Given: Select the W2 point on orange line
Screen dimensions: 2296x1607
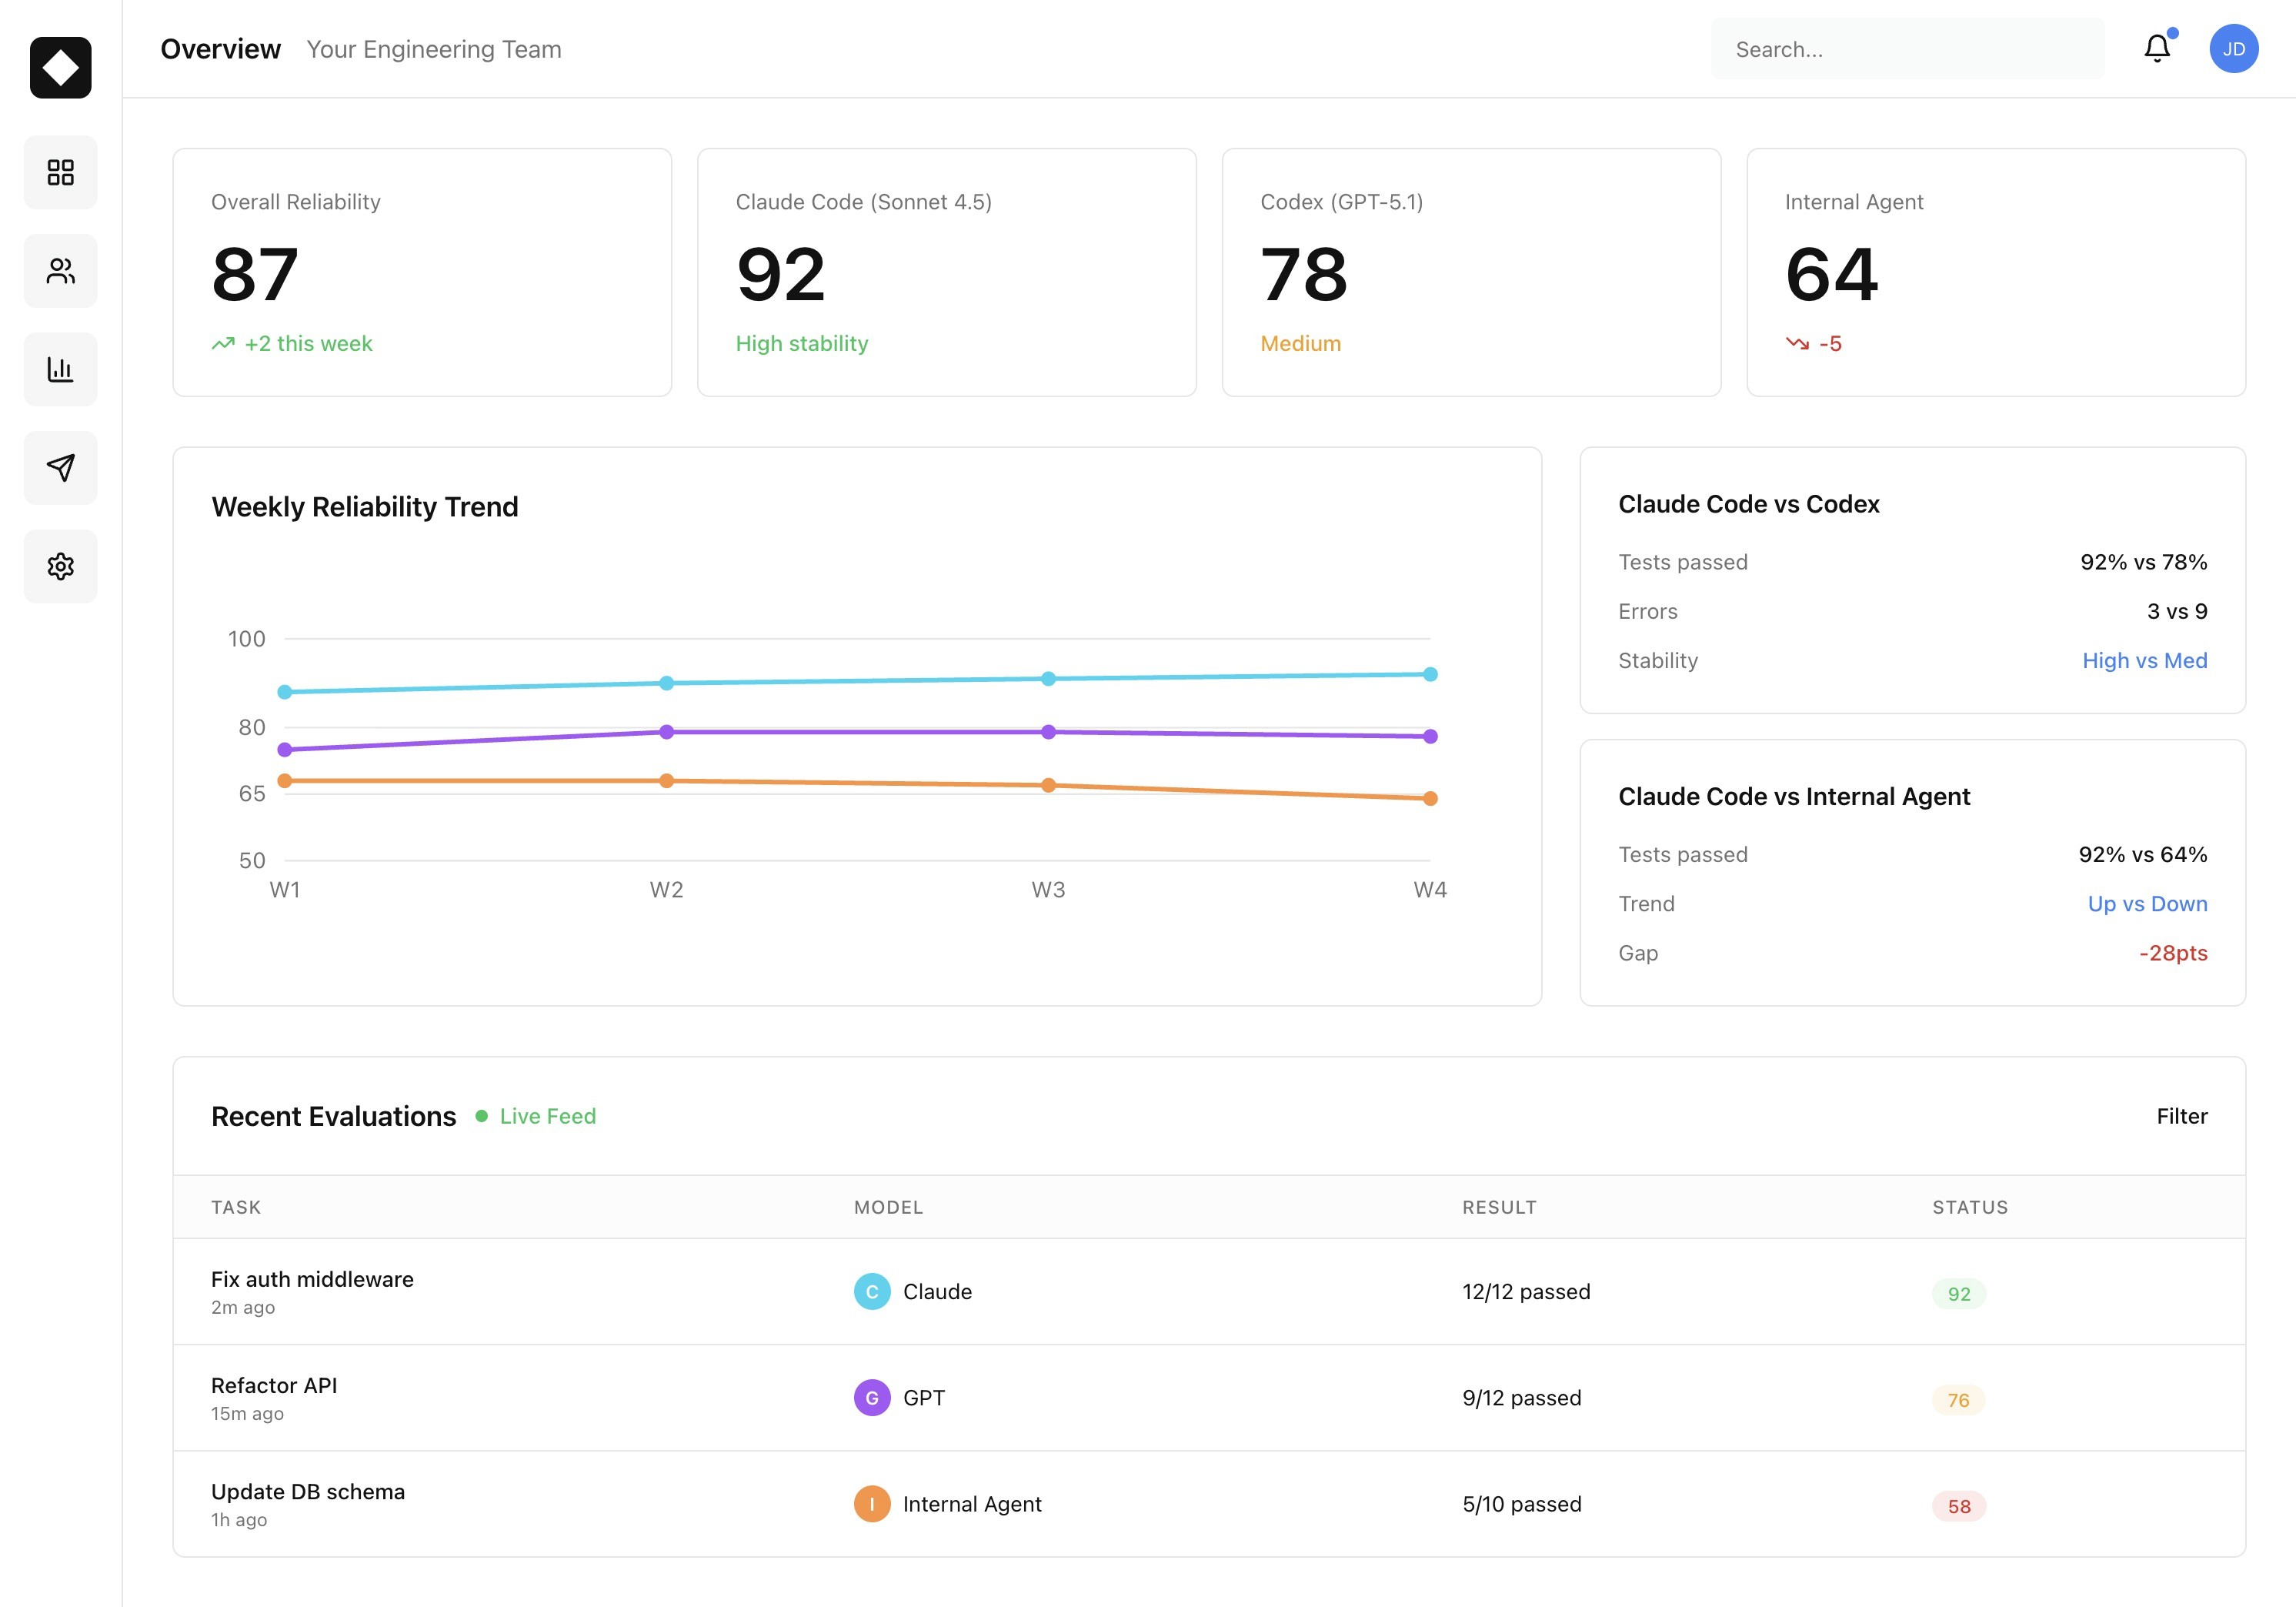Looking at the screenshot, I should point(667,781).
